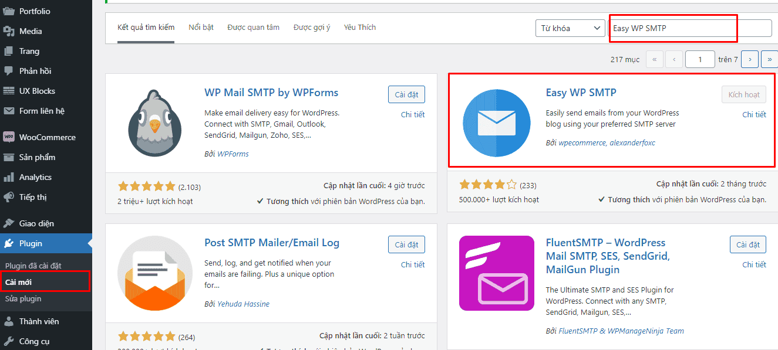The image size is (778, 350).
Task: Open Portfolio via its sidebar folder icon
Action: click(x=9, y=11)
